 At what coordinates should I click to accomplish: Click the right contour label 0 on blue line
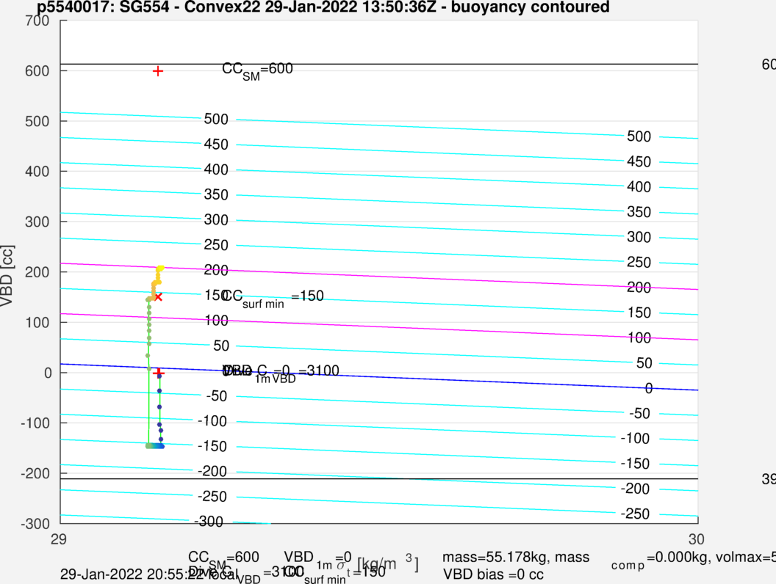pyautogui.click(x=649, y=388)
